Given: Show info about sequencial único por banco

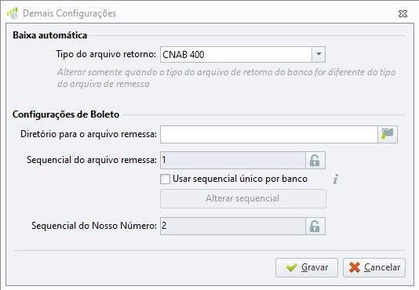Looking at the screenshot, I should coord(336,179).
